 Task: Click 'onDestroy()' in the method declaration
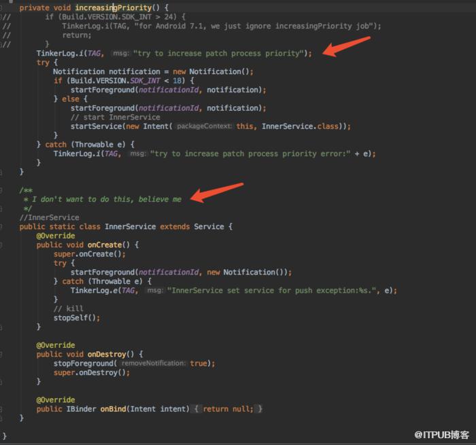110,354
